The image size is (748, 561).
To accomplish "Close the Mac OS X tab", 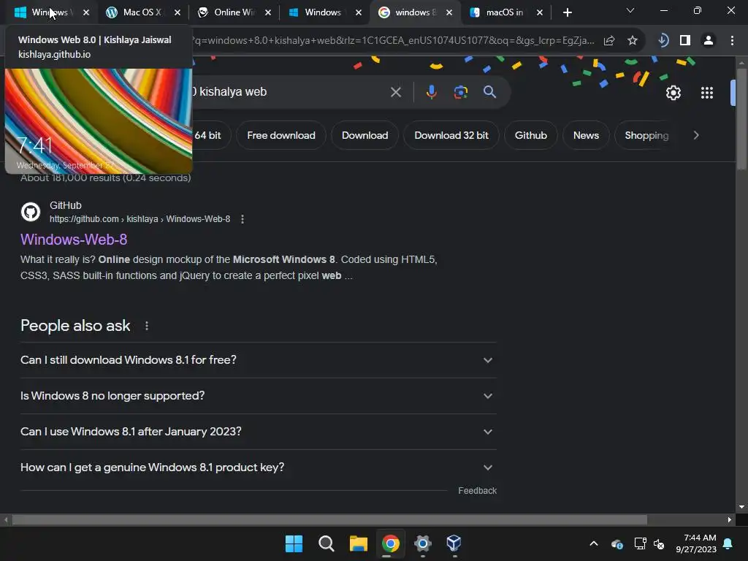I will (178, 13).
